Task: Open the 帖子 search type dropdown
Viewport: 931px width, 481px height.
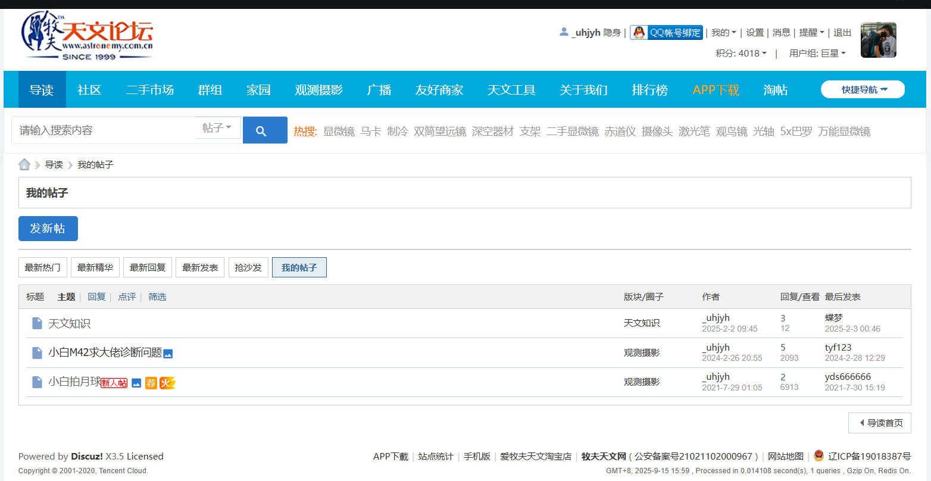Action: tap(217, 128)
